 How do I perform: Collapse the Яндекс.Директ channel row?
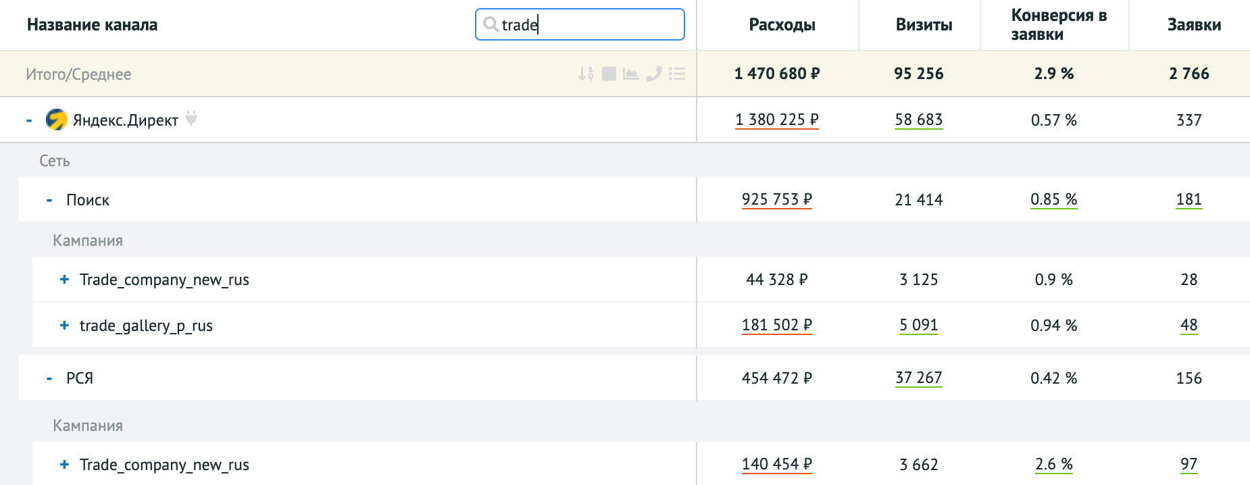[29, 120]
